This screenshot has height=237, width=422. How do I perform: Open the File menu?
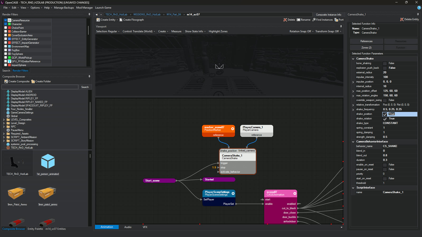(6, 8)
